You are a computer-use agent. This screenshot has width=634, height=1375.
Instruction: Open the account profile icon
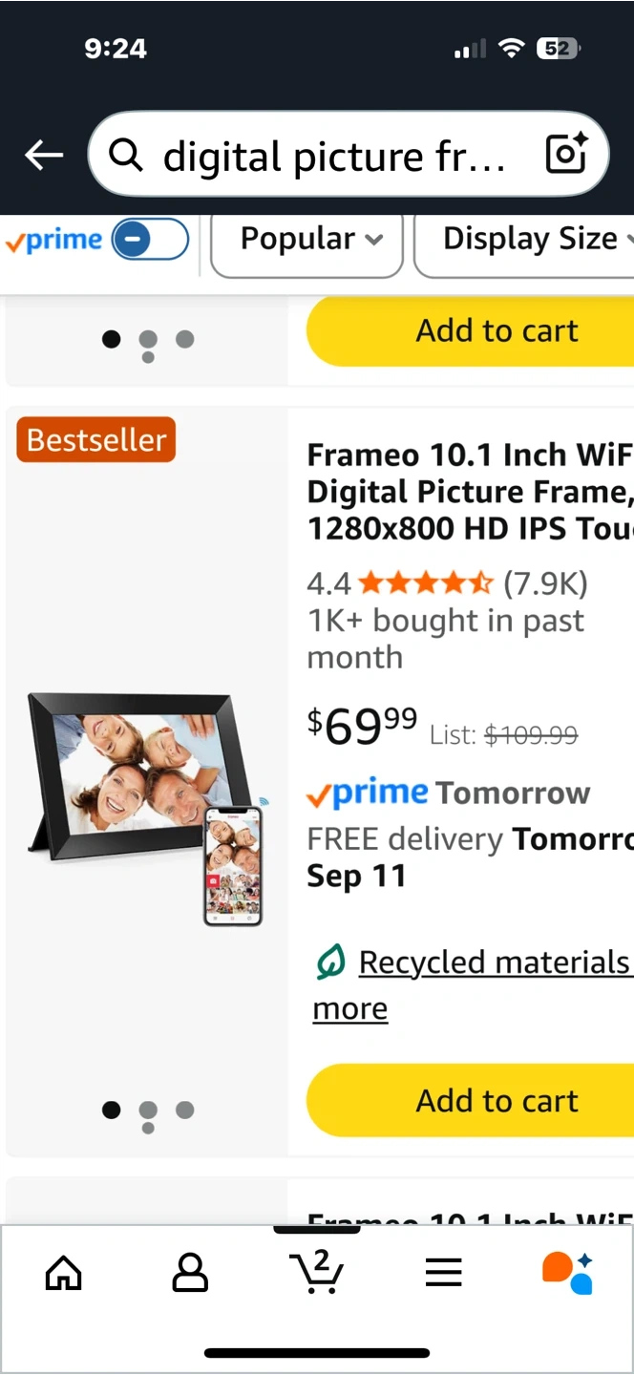(x=190, y=1272)
